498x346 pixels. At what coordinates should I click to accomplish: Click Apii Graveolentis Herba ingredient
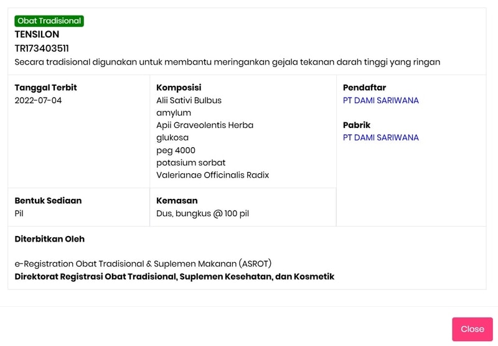[x=205, y=125]
